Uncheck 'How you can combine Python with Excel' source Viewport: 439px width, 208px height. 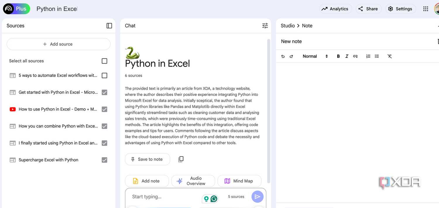pyautogui.click(x=104, y=126)
